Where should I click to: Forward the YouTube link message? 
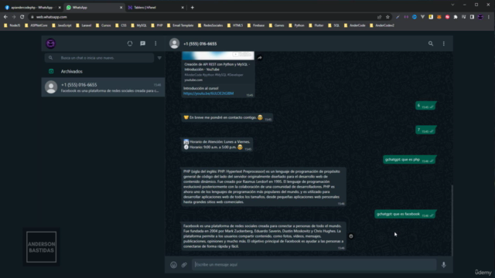point(260,58)
